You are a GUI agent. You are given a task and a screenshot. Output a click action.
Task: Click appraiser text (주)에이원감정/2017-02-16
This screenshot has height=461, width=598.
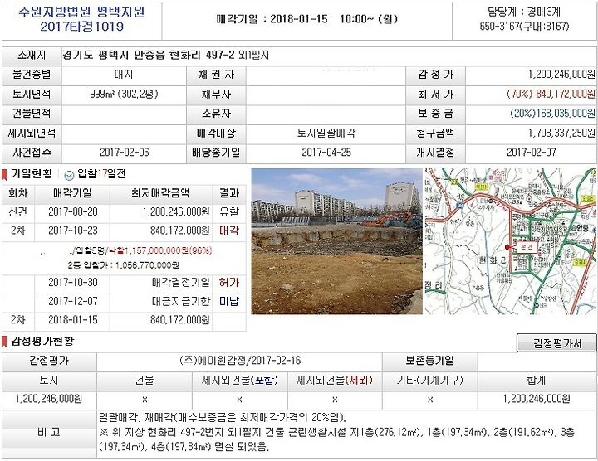pyautogui.click(x=240, y=361)
